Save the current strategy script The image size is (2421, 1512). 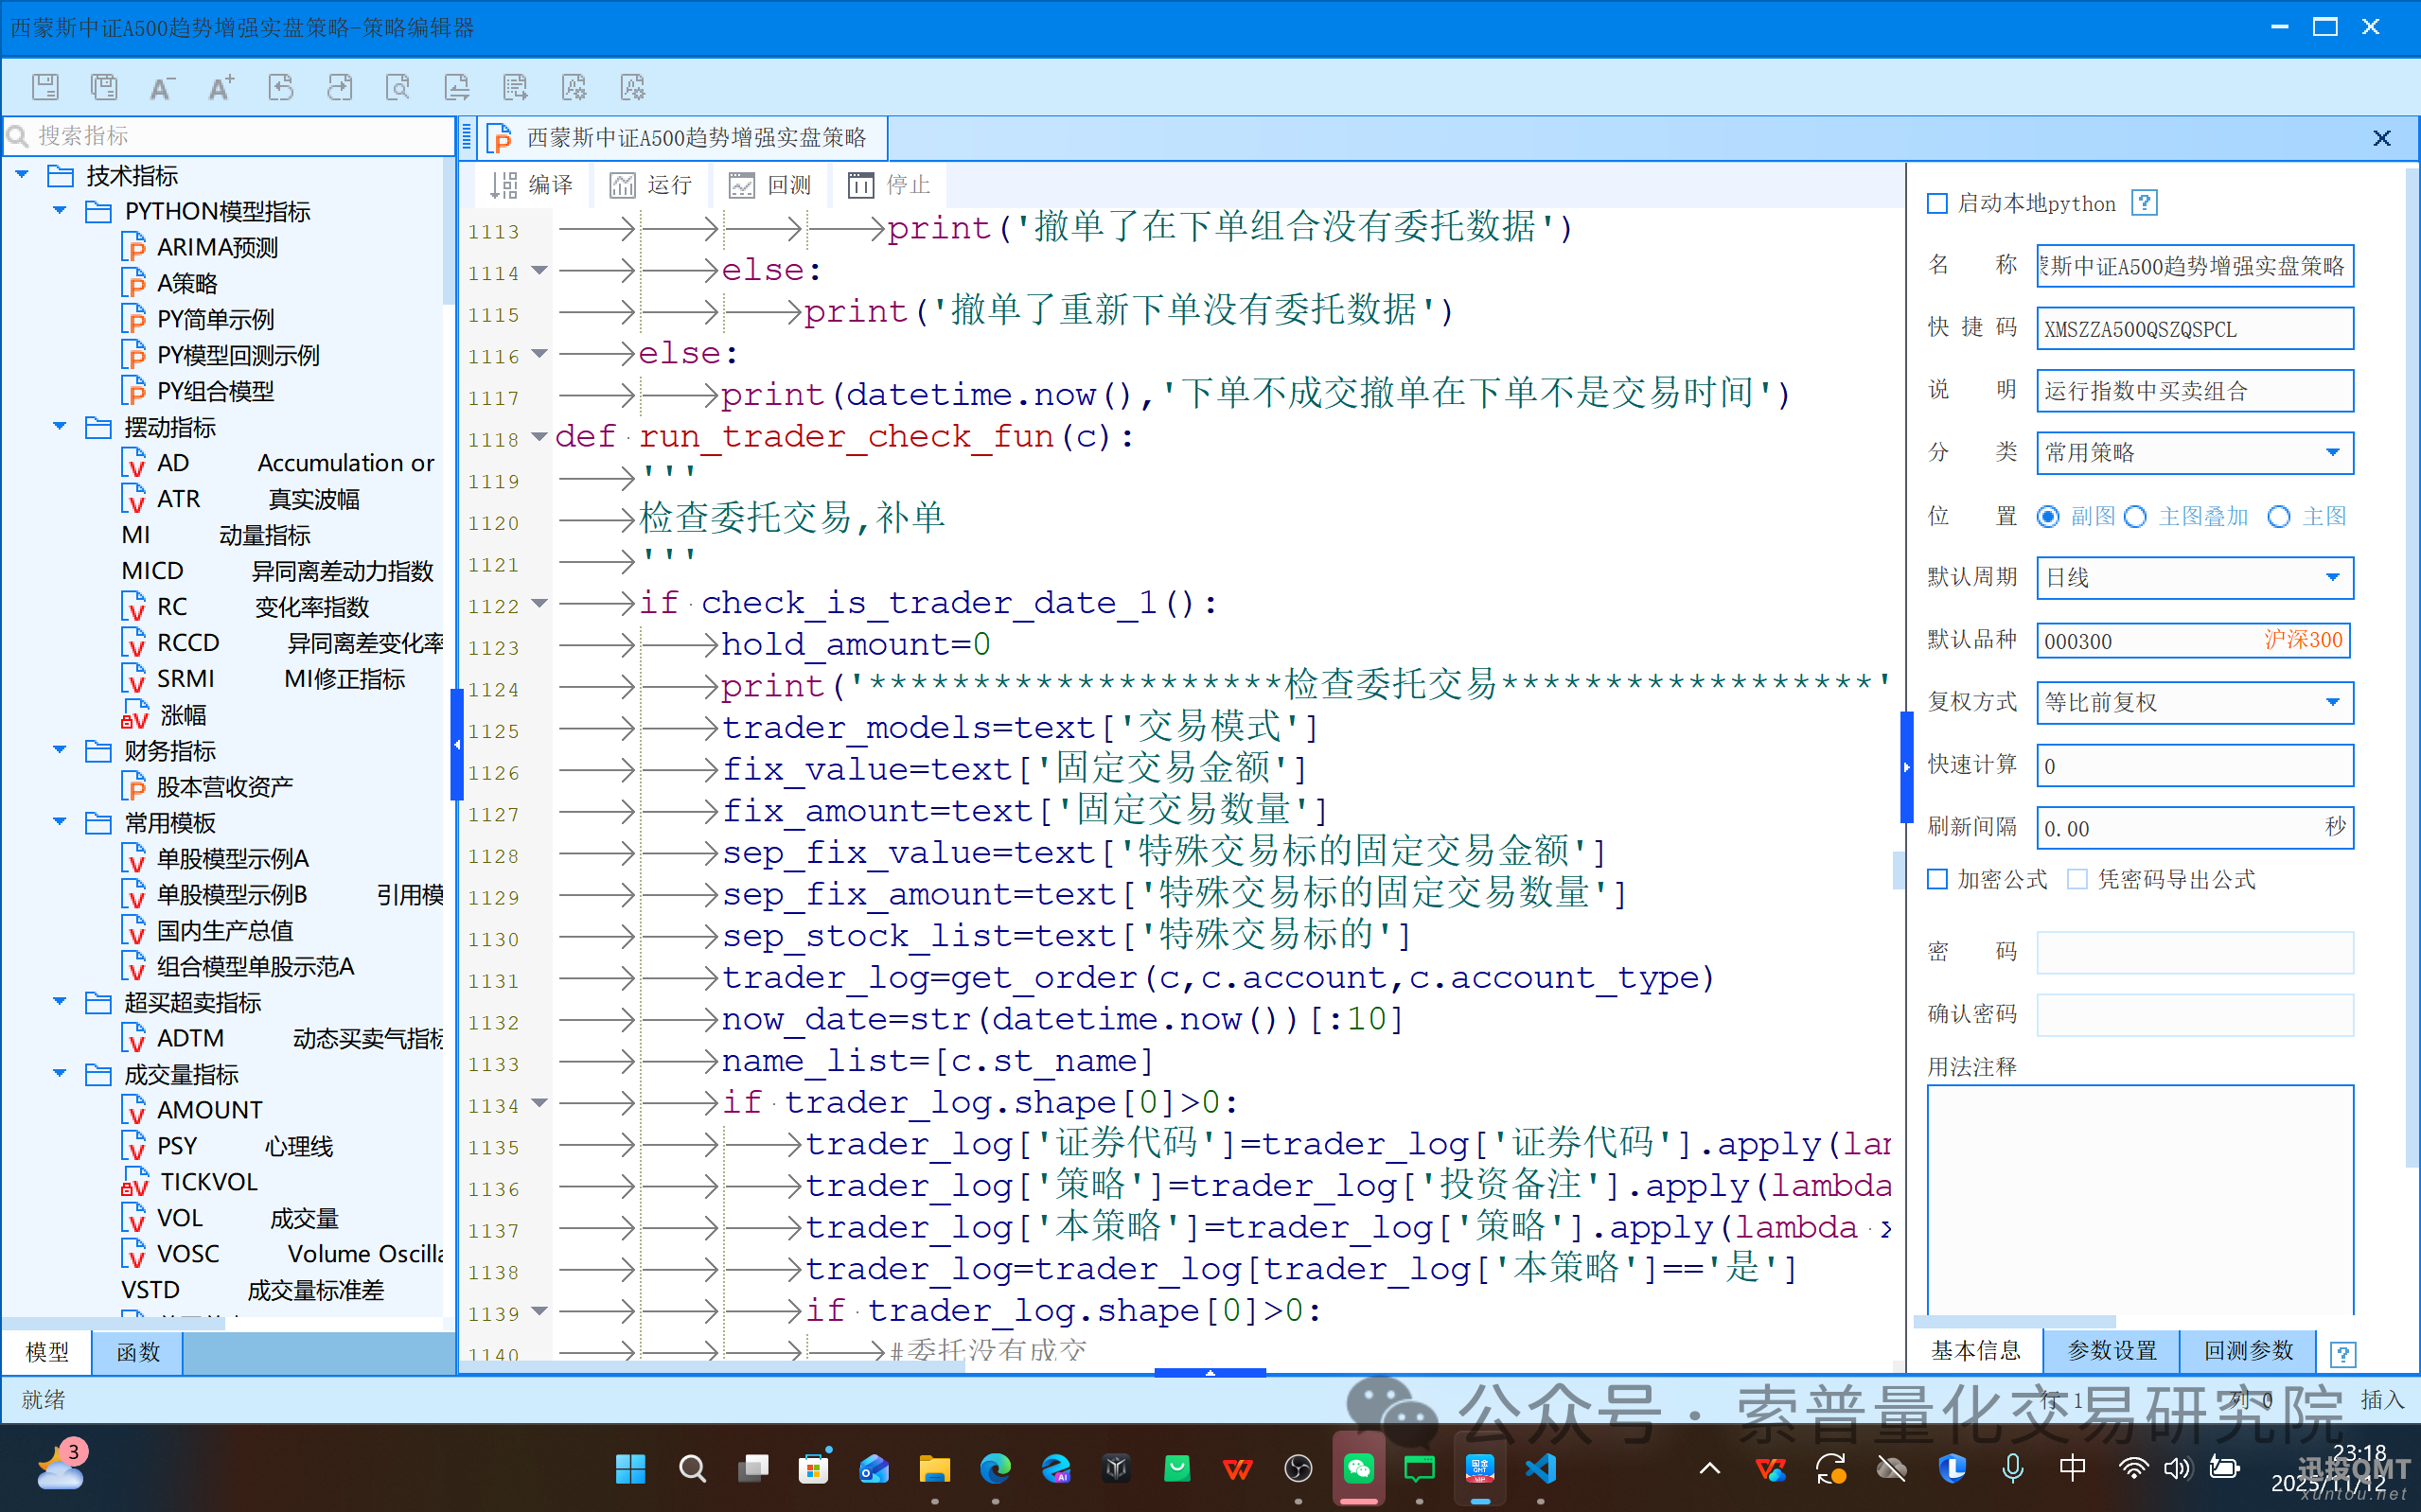pyautogui.click(x=45, y=87)
